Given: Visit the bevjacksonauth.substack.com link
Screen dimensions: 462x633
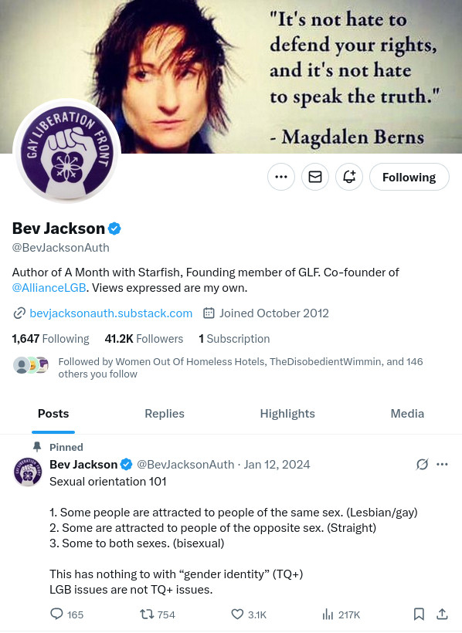Looking at the screenshot, I should (x=110, y=313).
